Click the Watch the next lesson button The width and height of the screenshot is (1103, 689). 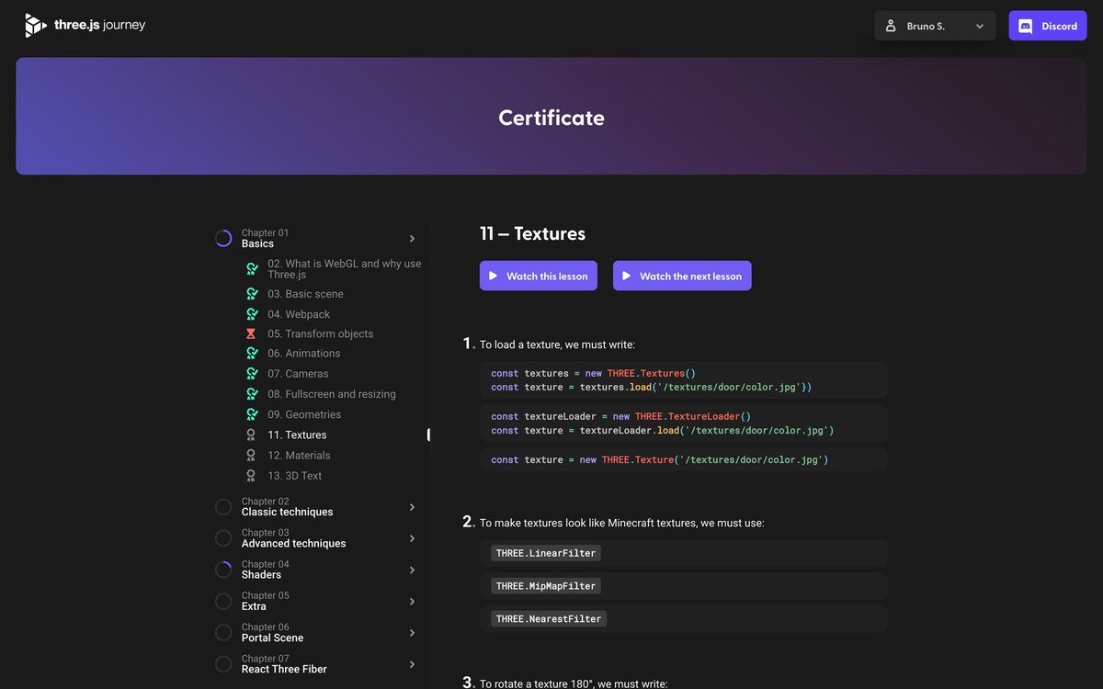click(x=682, y=276)
